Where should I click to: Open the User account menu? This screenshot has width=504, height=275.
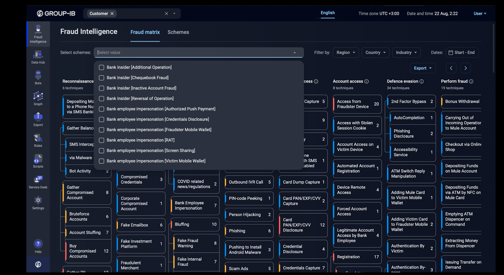(480, 14)
